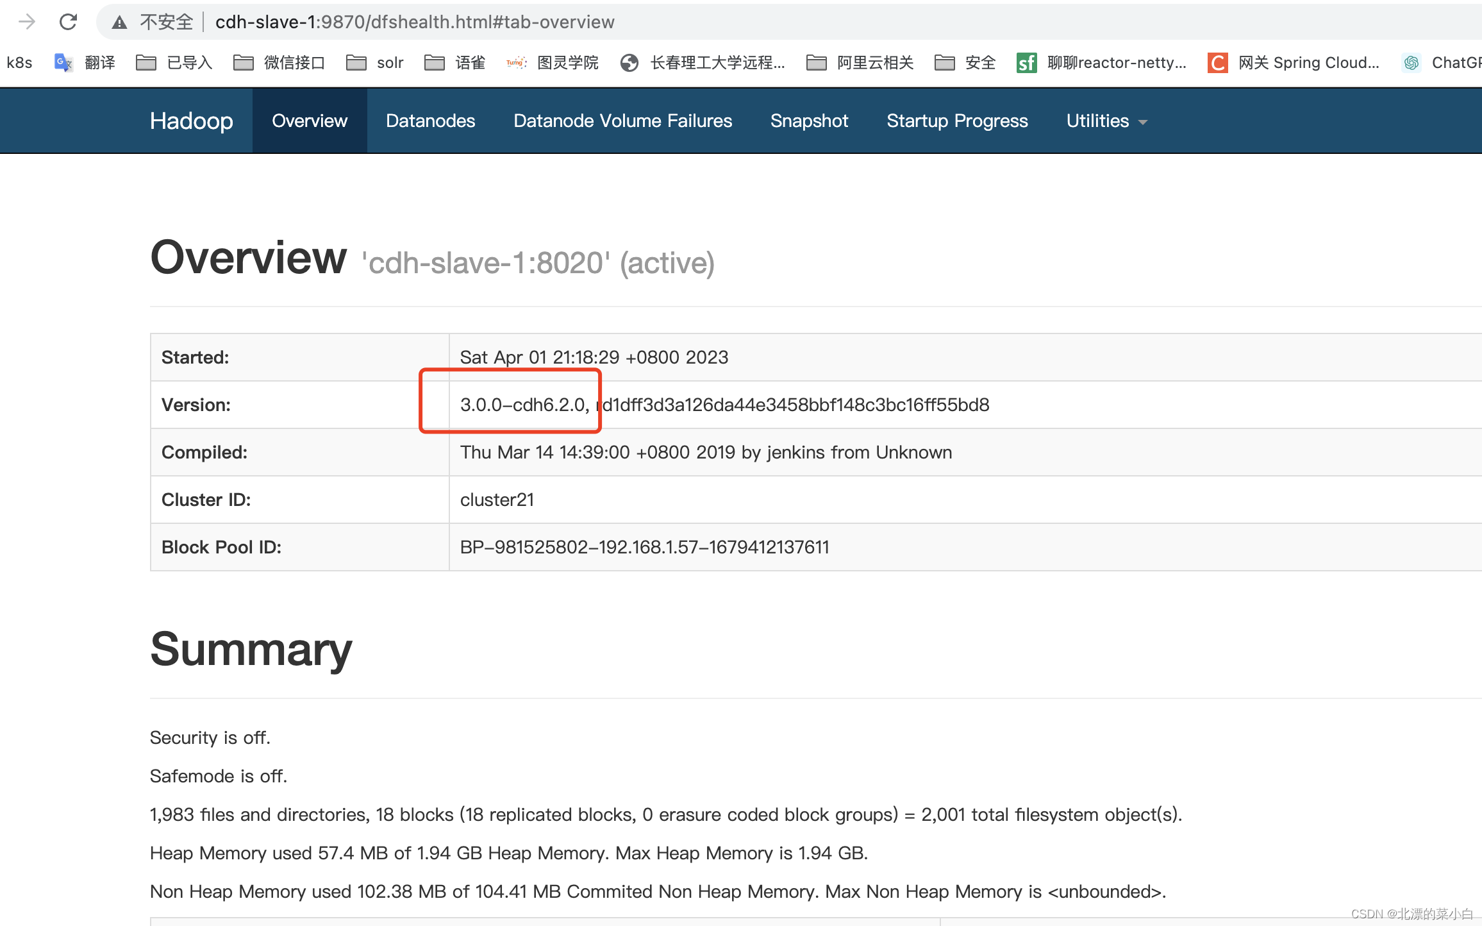Open the 阿里云相关 bookmark folder
1482x926 pixels.
(x=860, y=62)
